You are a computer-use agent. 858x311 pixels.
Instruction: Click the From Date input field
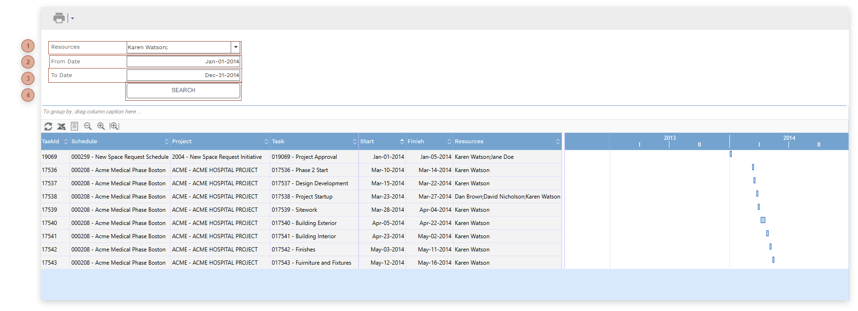(x=183, y=61)
